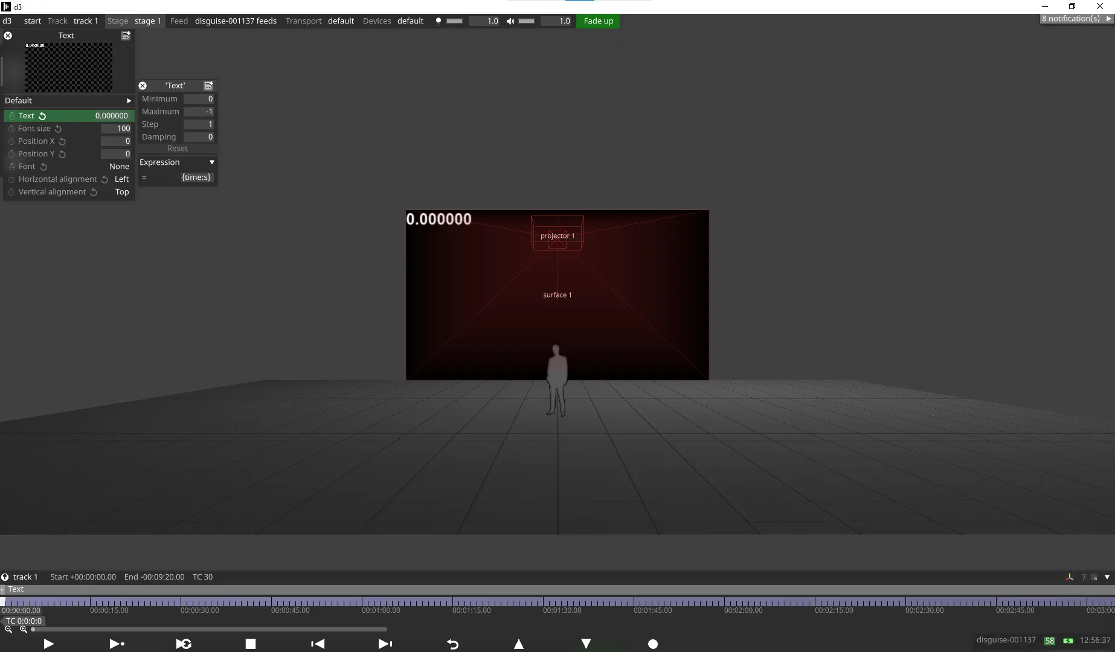Click the Fade up button

tap(598, 21)
